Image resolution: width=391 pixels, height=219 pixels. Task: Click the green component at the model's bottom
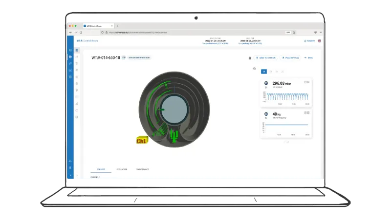tap(174, 136)
